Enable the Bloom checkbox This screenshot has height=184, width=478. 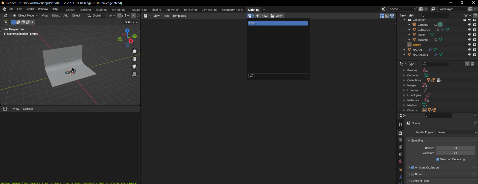413,174
